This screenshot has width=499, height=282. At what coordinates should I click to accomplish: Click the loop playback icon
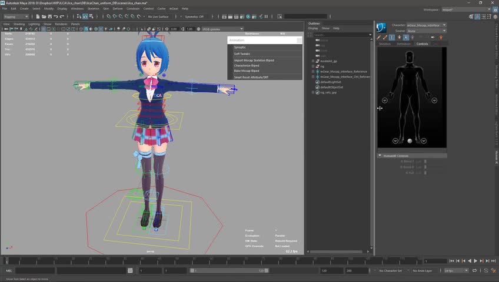474,271
